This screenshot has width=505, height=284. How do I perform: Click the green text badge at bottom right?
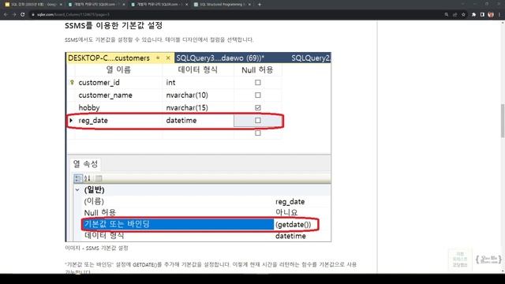pyautogui.click(x=459, y=260)
